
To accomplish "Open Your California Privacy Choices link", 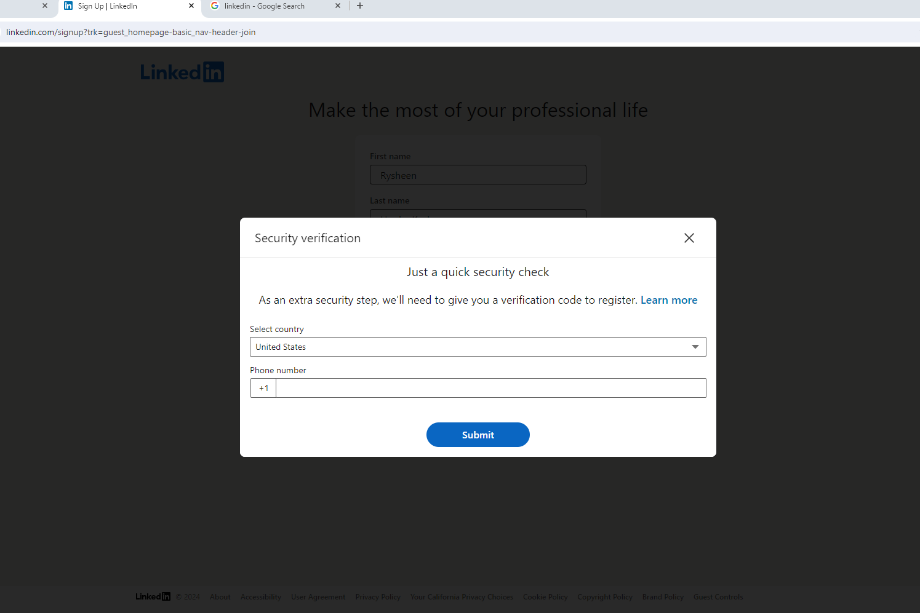I will (x=462, y=597).
